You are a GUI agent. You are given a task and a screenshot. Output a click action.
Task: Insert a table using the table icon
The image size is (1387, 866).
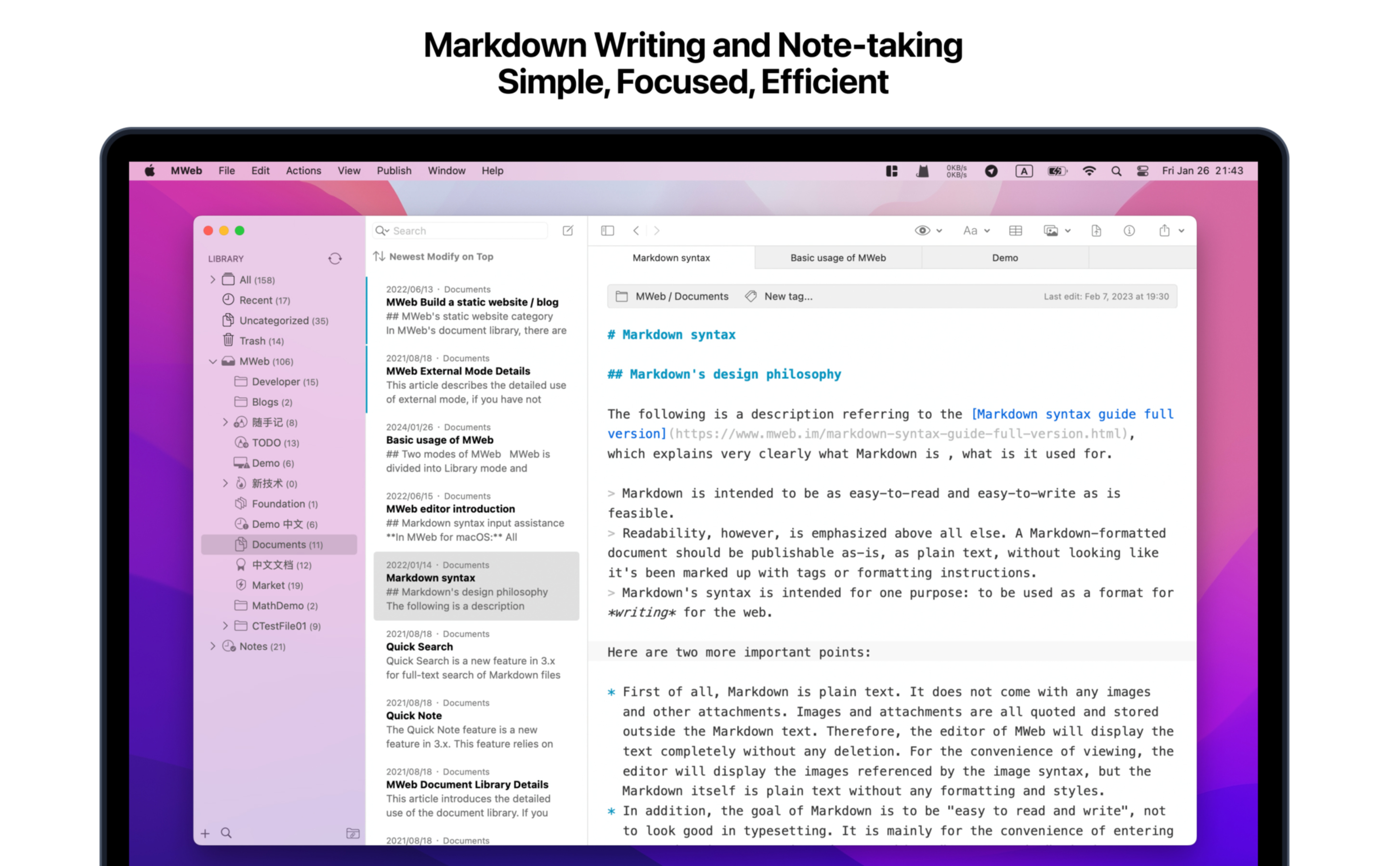coord(1016,230)
